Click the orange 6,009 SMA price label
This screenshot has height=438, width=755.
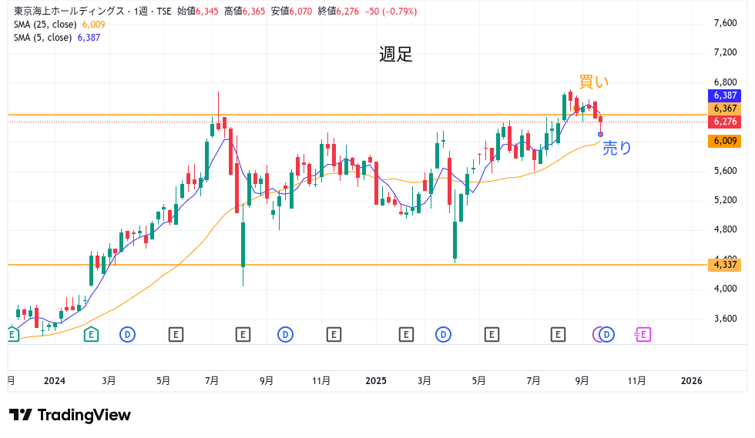click(x=725, y=141)
